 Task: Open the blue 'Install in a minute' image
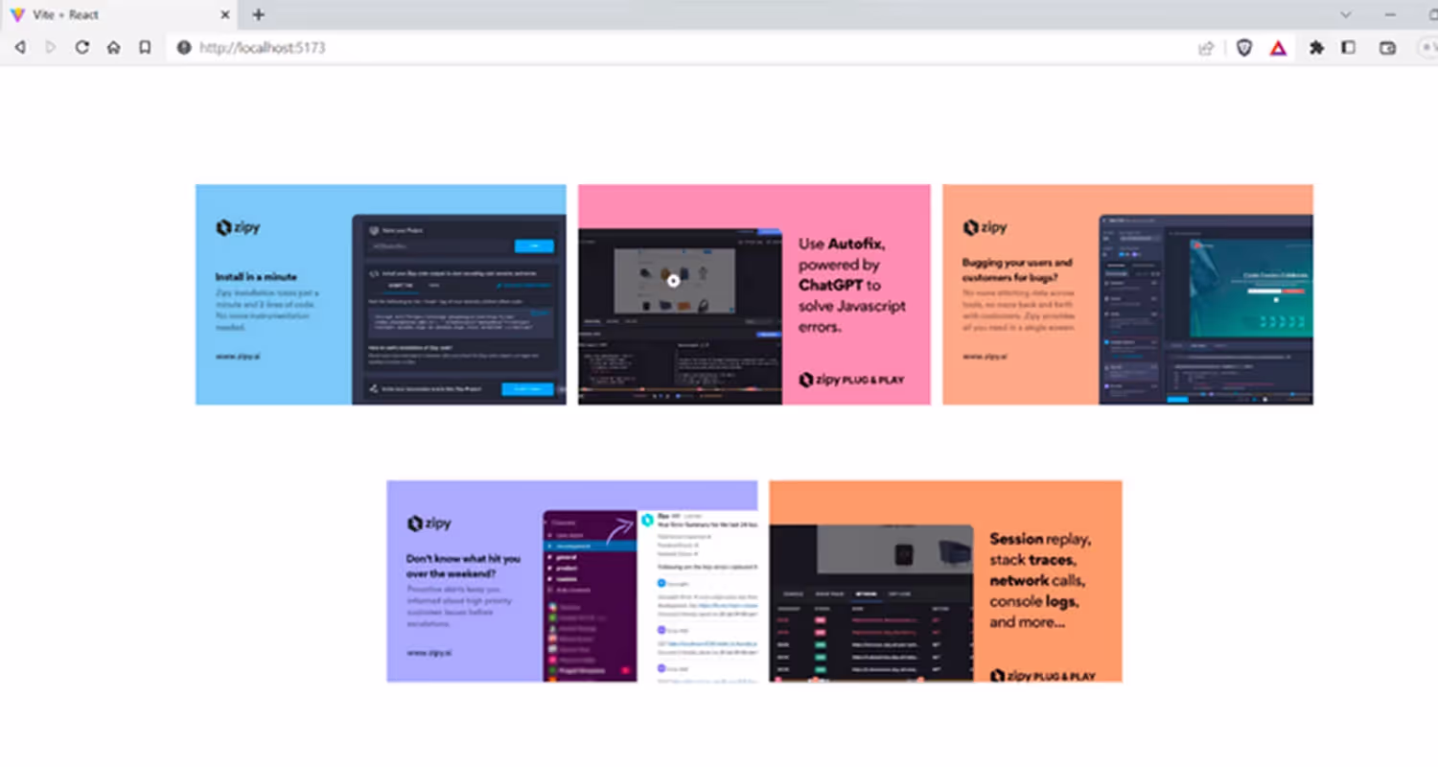381,294
